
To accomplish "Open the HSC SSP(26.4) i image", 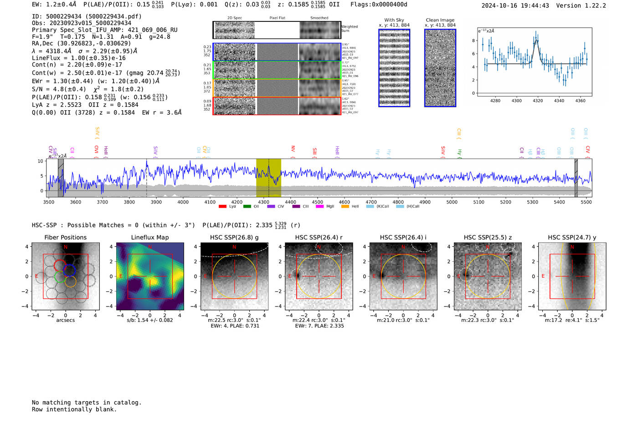I will click(403, 276).
